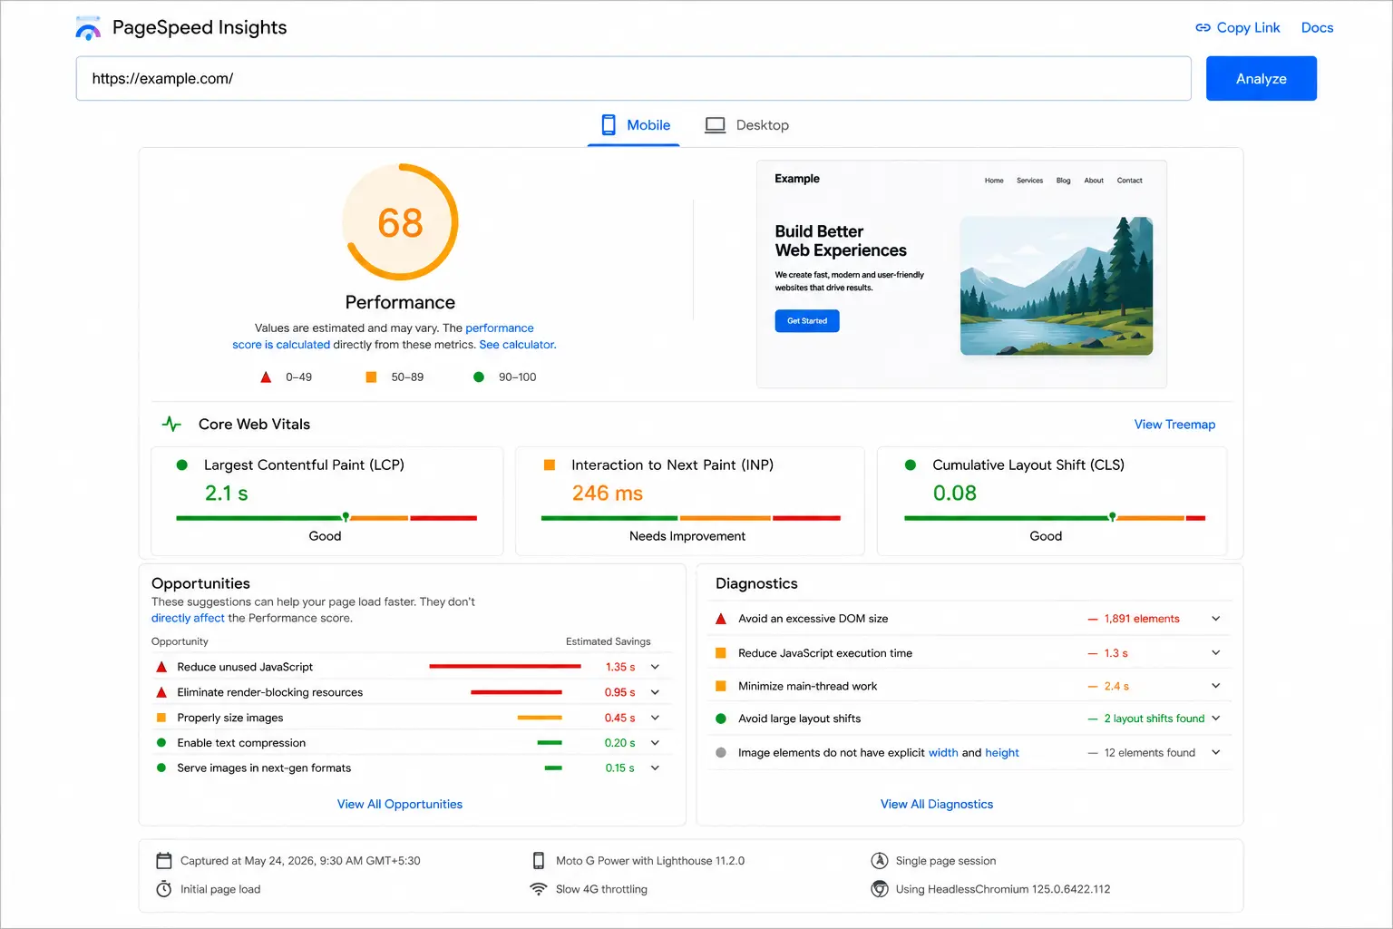Screen dimensions: 1393x929
Task: Click the compass icon by Single page session
Action: [x=880, y=861]
